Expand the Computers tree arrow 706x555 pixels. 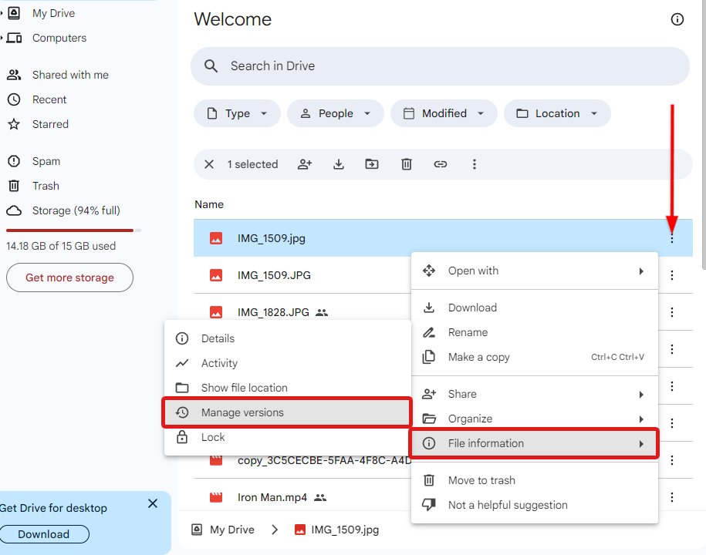coord(2,38)
